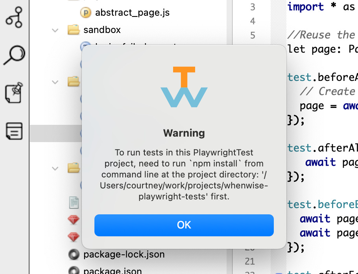358x274 pixels.
Task: Collapse the lowest folder chevron in tree
Action: (55, 168)
